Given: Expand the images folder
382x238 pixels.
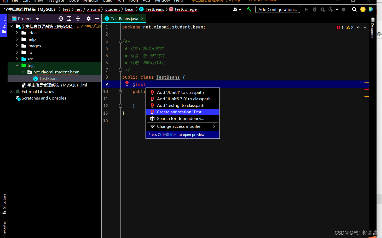Looking at the screenshot, I should coord(17,46).
